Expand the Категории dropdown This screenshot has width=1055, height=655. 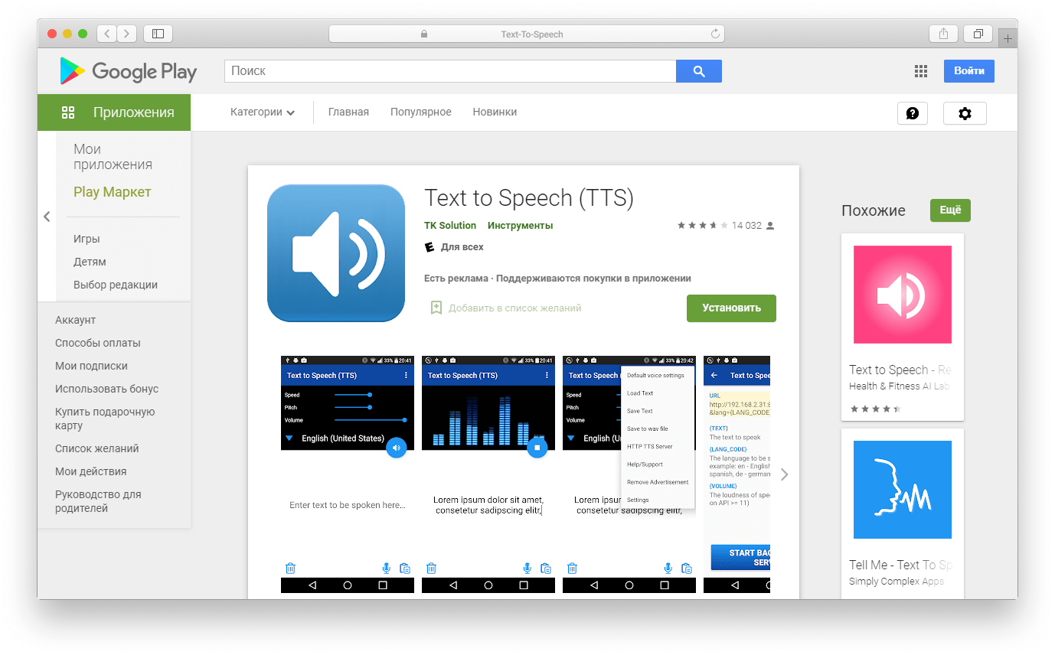pos(262,112)
